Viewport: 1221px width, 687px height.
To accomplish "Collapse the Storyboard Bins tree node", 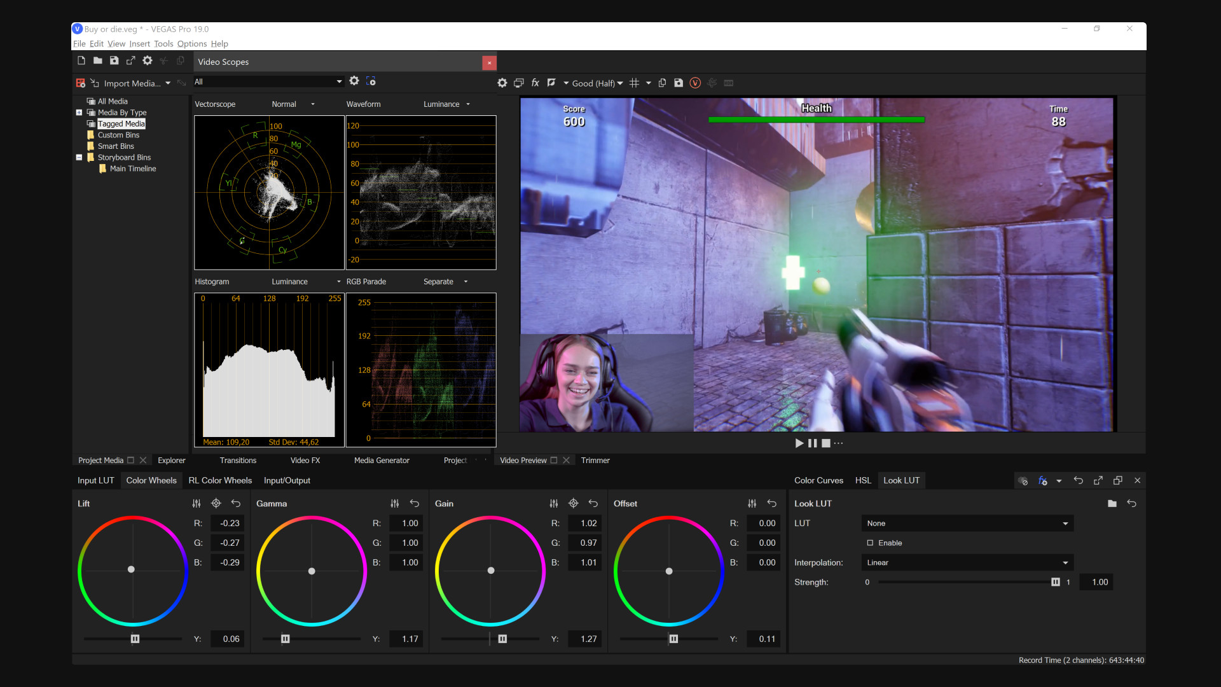I will pyautogui.click(x=79, y=157).
